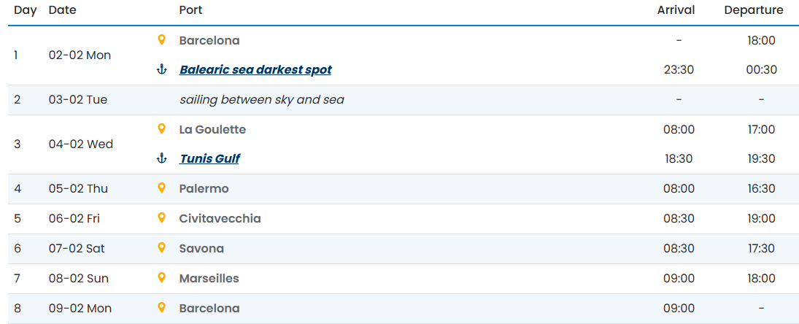Click the Marseilles port name
The height and width of the screenshot is (324, 799).
click(x=209, y=278)
